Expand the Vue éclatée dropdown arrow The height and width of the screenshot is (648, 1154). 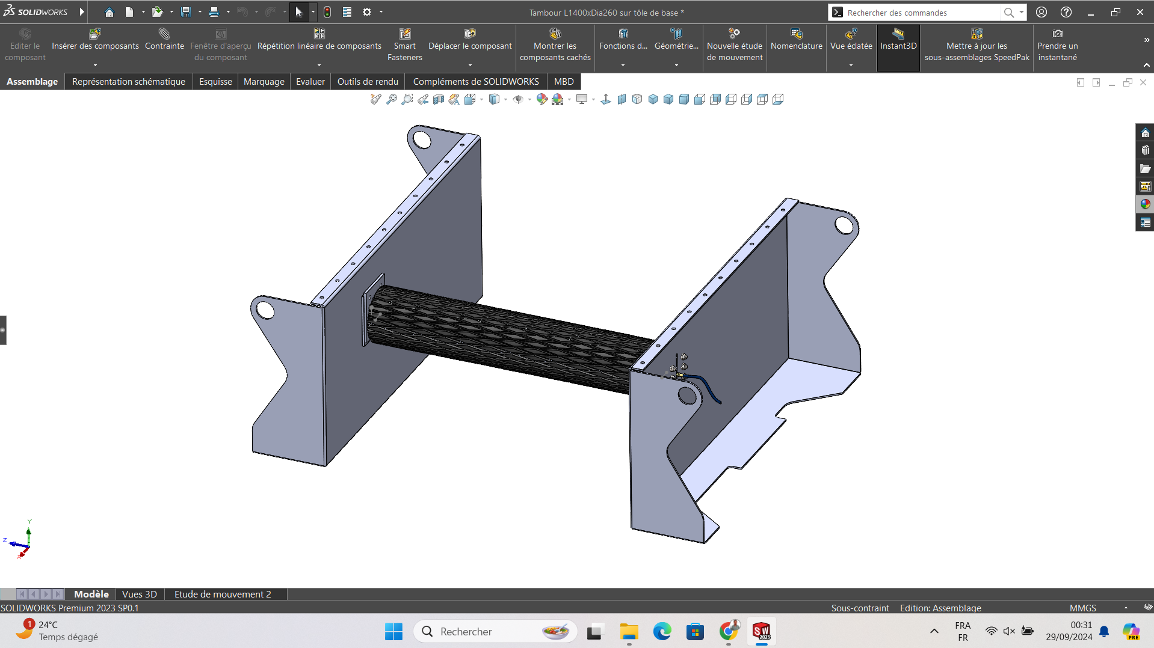pyautogui.click(x=851, y=65)
